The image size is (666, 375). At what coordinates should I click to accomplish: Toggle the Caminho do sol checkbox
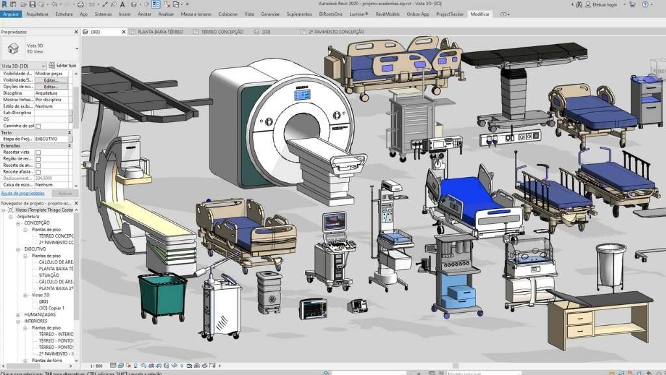click(x=38, y=126)
